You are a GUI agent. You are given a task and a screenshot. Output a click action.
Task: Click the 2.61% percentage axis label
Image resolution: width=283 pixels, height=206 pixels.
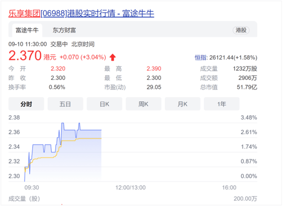(x=249, y=132)
